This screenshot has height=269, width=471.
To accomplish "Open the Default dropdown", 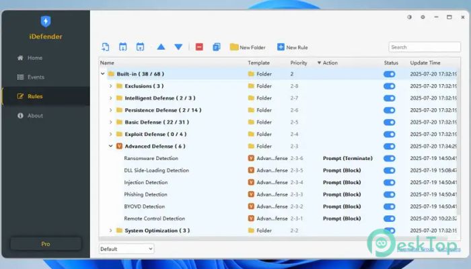I will pyautogui.click(x=126, y=249).
